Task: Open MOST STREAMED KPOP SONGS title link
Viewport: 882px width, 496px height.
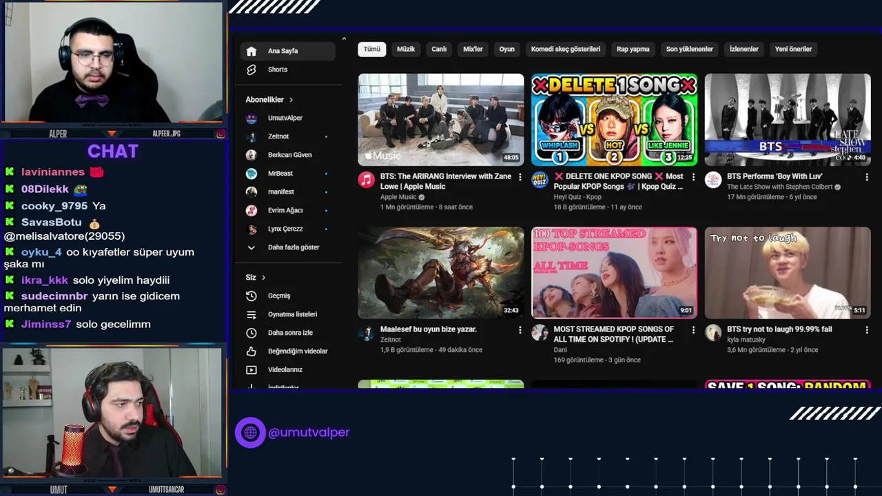Action: pos(614,334)
